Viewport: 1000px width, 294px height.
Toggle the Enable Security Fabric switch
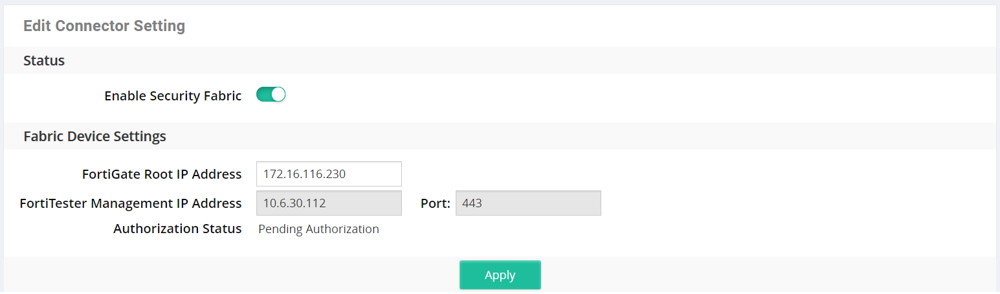coord(271,95)
